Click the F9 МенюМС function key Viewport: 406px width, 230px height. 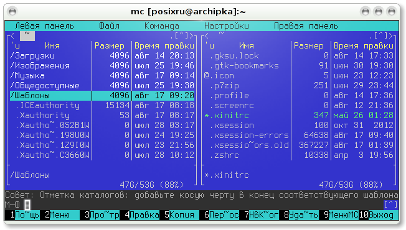[x=341, y=214]
